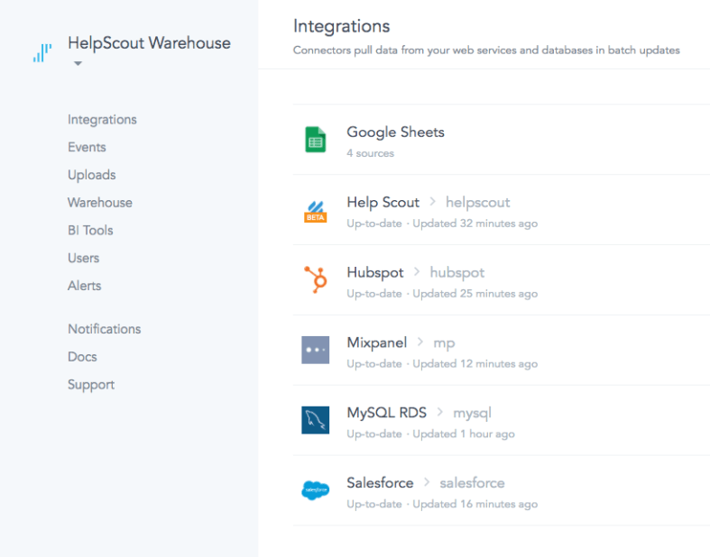This screenshot has width=710, height=557.
Task: Open Alerts in the sidebar
Action: point(85,286)
